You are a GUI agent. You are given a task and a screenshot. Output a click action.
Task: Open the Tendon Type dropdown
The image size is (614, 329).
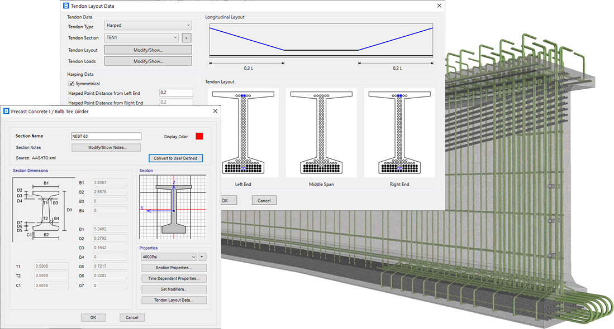[147, 26]
